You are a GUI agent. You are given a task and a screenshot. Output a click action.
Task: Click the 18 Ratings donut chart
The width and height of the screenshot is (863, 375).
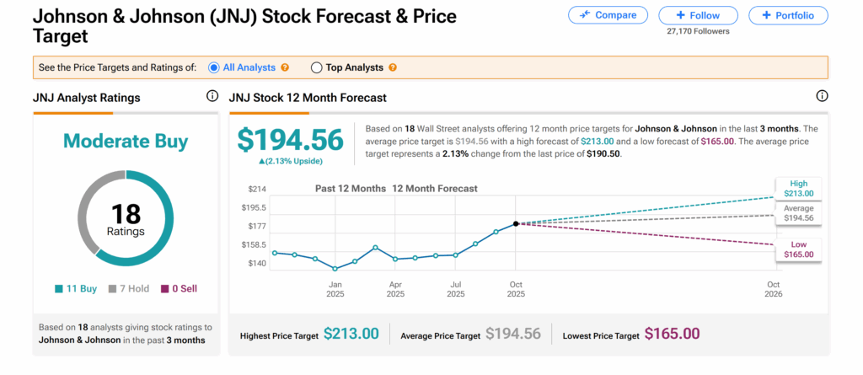pos(126,219)
